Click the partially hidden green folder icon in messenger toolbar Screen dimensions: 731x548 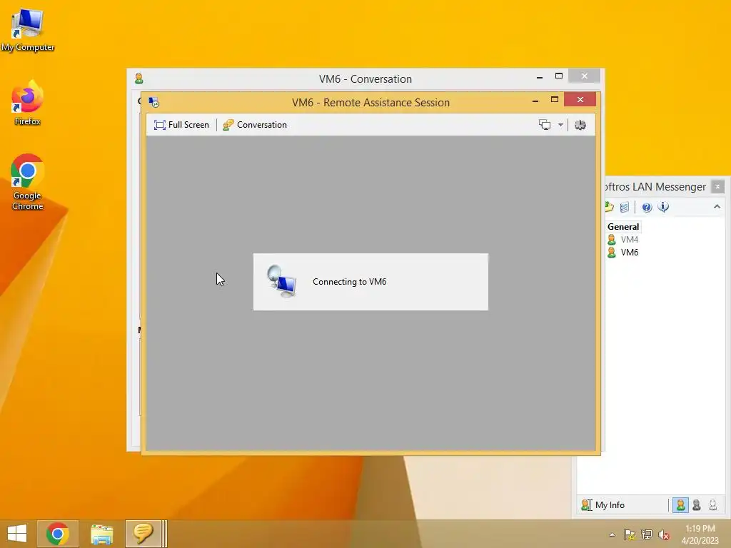coord(609,207)
